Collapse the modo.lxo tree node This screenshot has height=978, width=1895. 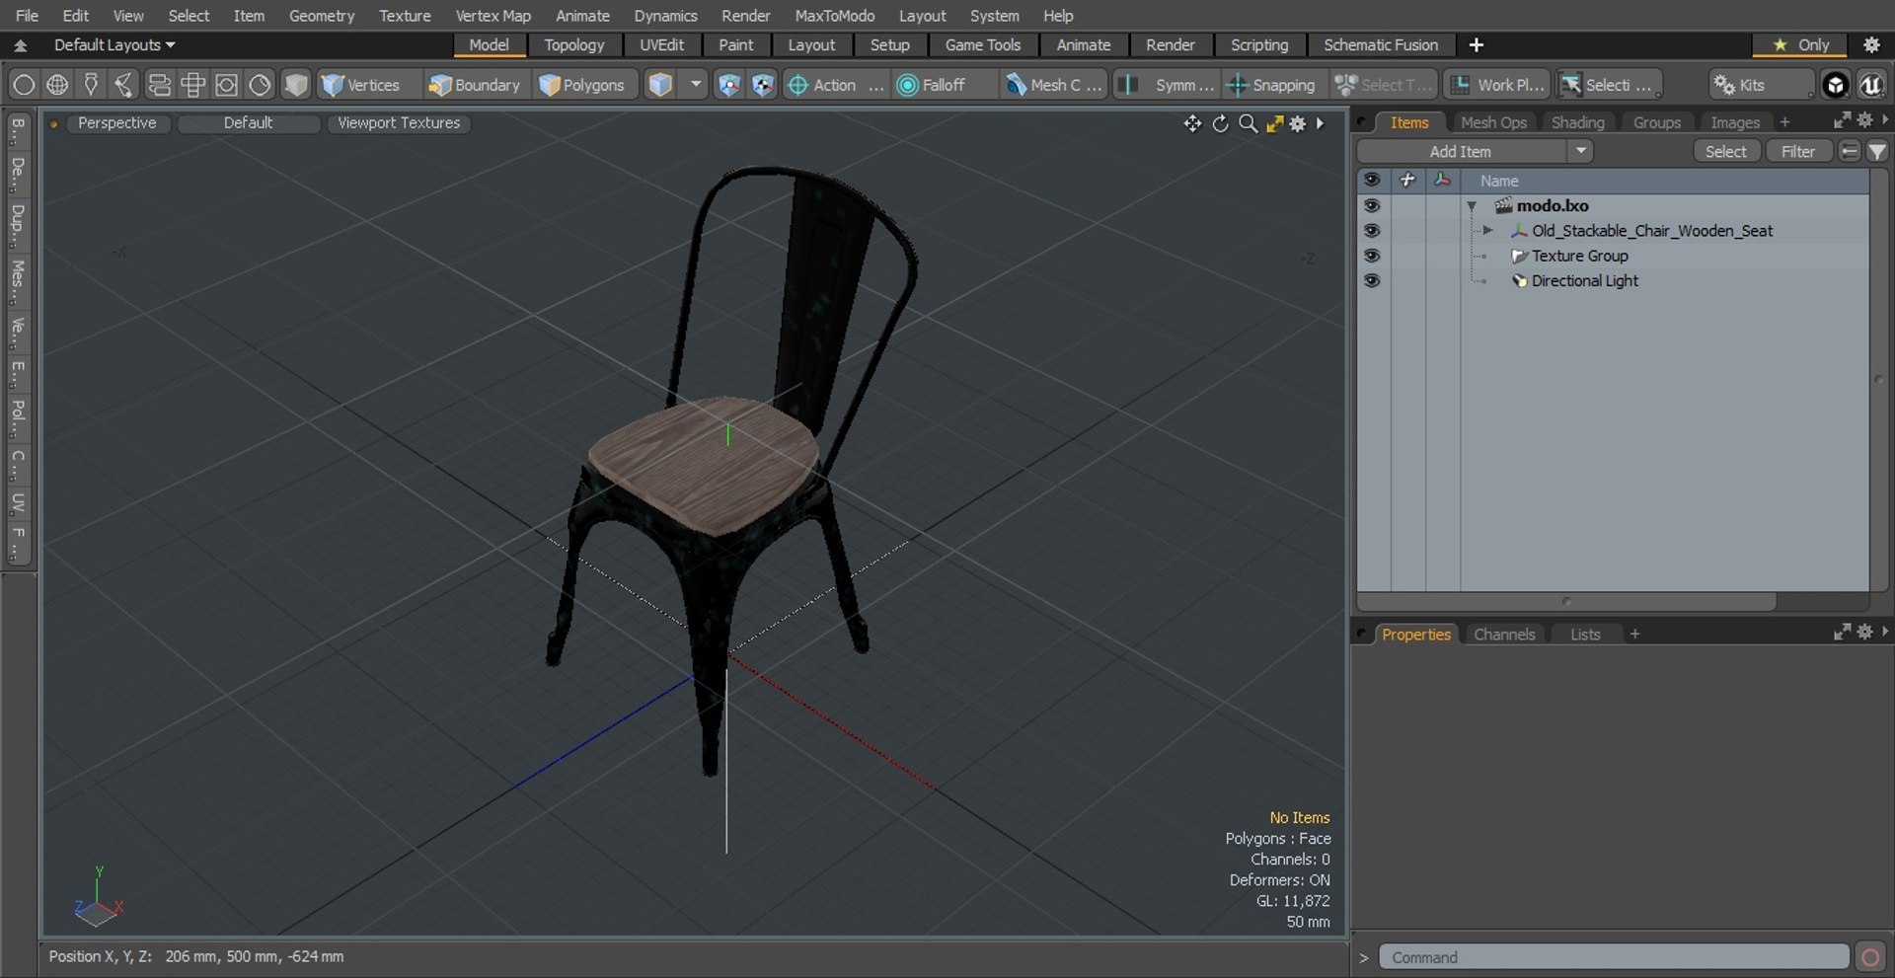tap(1472, 206)
